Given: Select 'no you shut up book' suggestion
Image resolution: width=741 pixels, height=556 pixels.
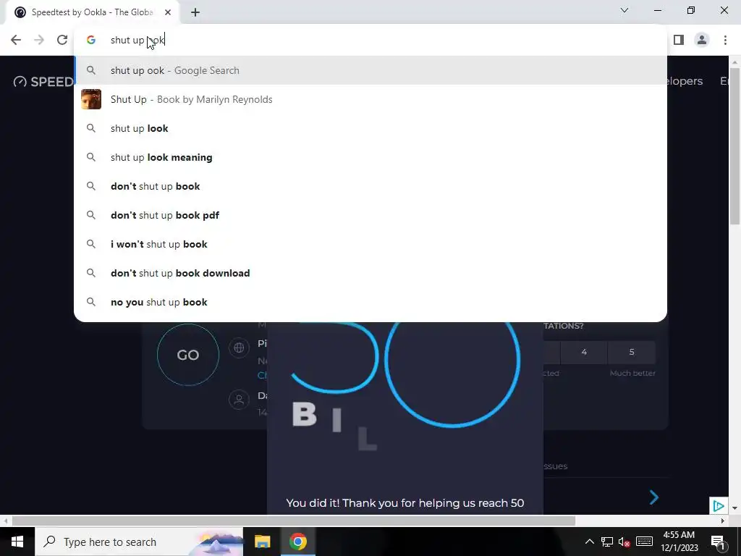Looking at the screenshot, I should point(370,302).
